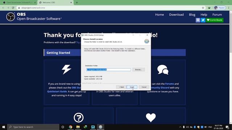
Task: Open the Home page from navigation
Action: click(159, 14)
